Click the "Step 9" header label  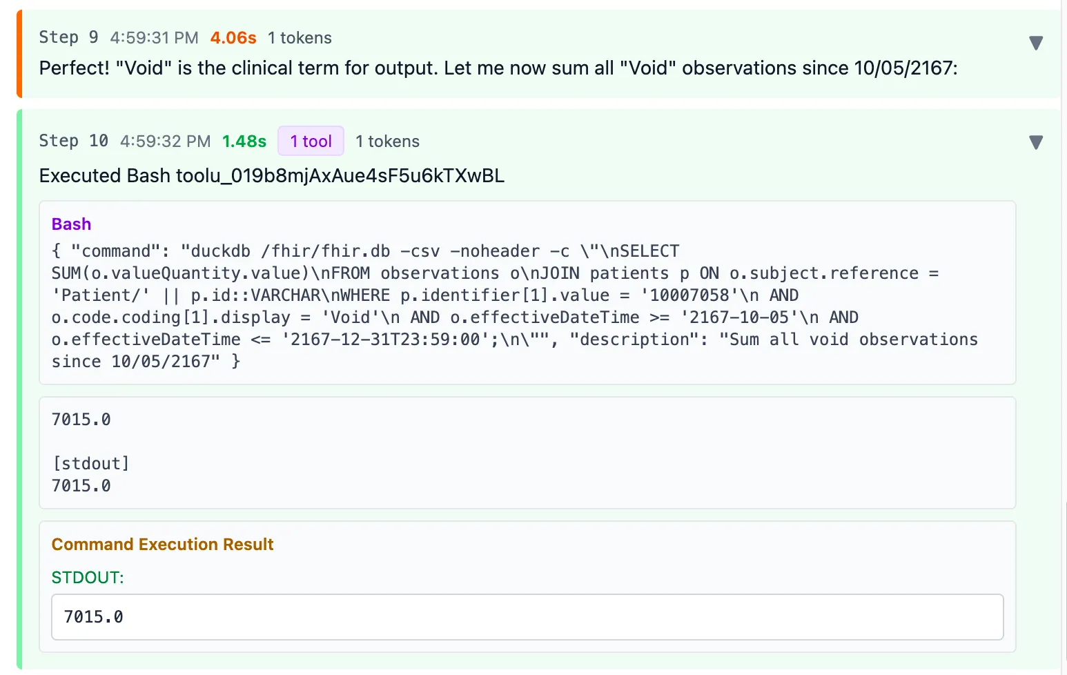[68, 37]
